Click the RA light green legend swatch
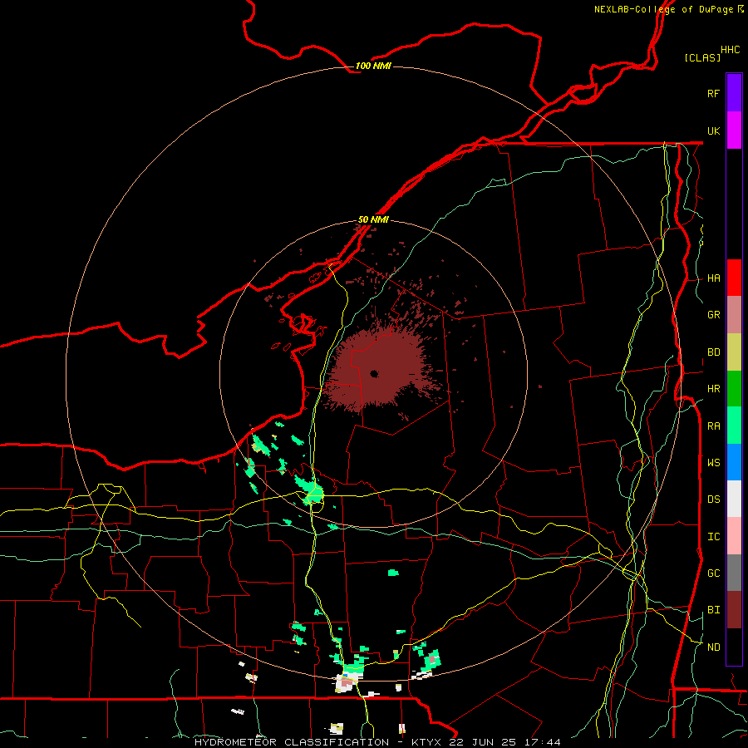This screenshot has width=748, height=748. (734, 426)
